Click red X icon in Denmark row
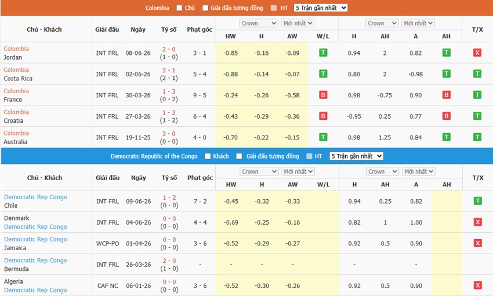 [478, 222]
